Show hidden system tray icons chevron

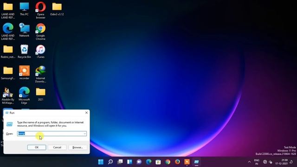point(249,162)
